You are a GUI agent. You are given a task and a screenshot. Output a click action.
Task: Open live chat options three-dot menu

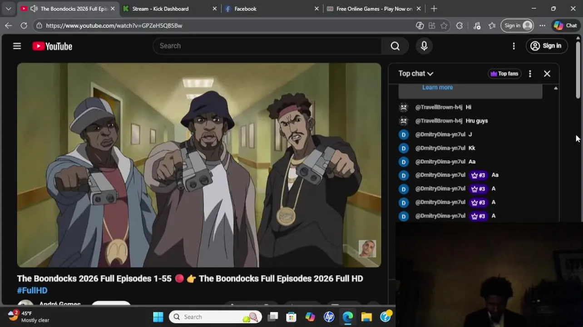click(530, 74)
